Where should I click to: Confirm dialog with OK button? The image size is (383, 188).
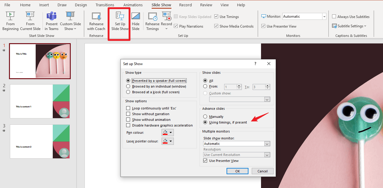point(237,171)
